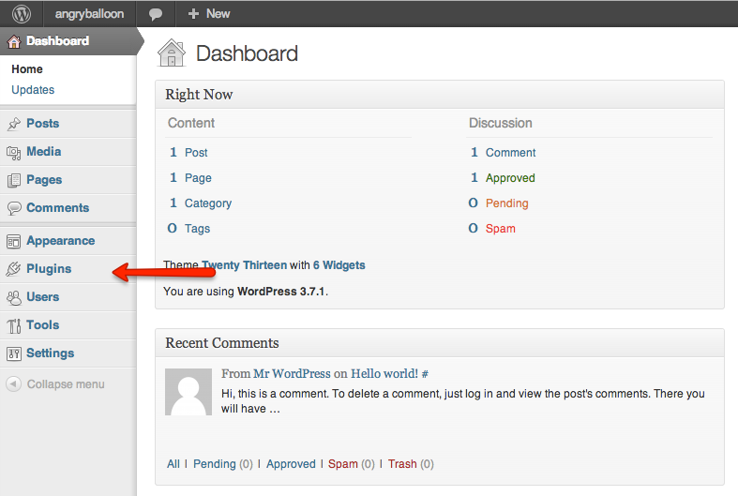The height and width of the screenshot is (496, 738).
Task: Click the # permalink after Hello world!
Action: coord(425,374)
